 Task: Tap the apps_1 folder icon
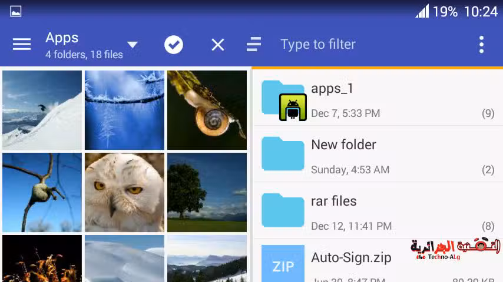pyautogui.click(x=283, y=100)
